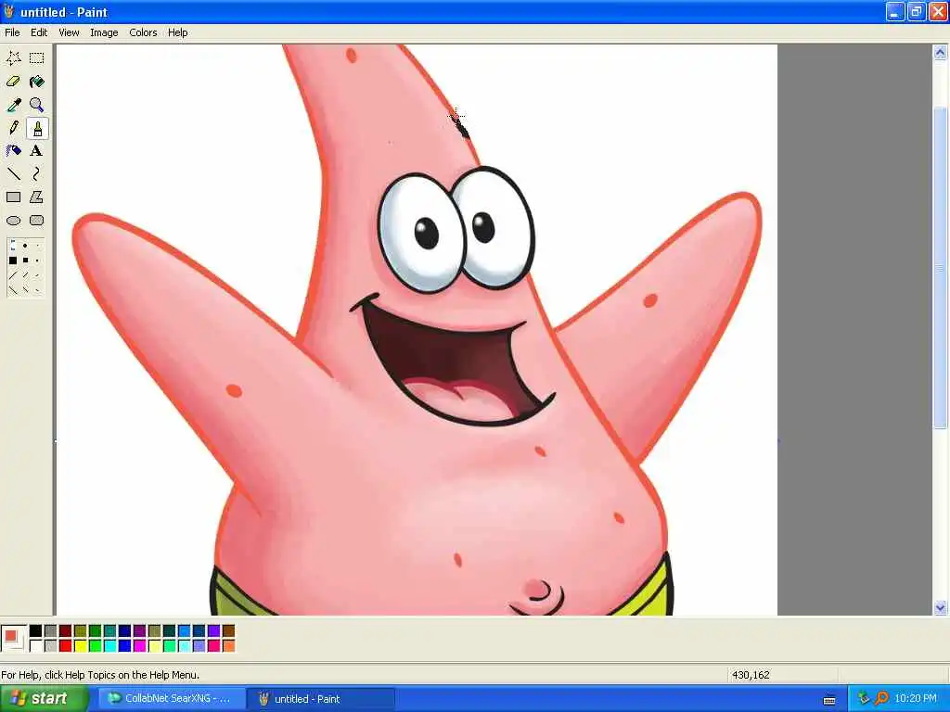
Task: Select the rectangular Select tool
Action: (37, 58)
